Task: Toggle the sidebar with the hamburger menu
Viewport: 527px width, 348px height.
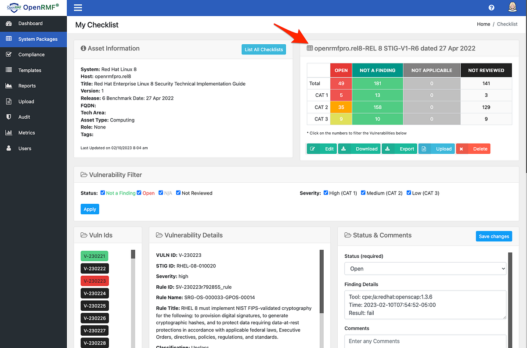Action: pyautogui.click(x=78, y=7)
